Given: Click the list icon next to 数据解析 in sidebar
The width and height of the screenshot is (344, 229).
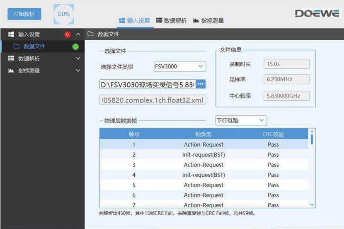Looking at the screenshot, I should pyautogui.click(x=11, y=58).
